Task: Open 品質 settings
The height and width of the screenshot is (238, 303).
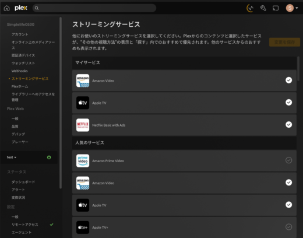Action: point(15,127)
